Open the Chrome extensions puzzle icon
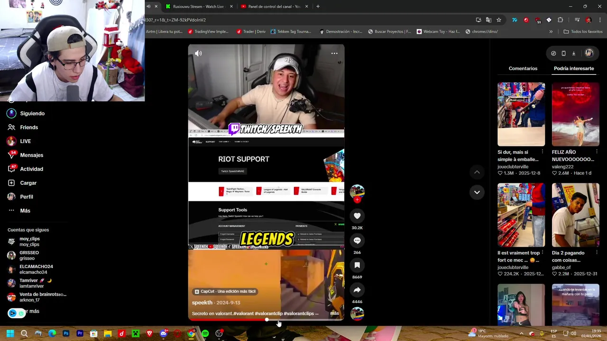Viewport: 607px width, 341px height. 561,20
